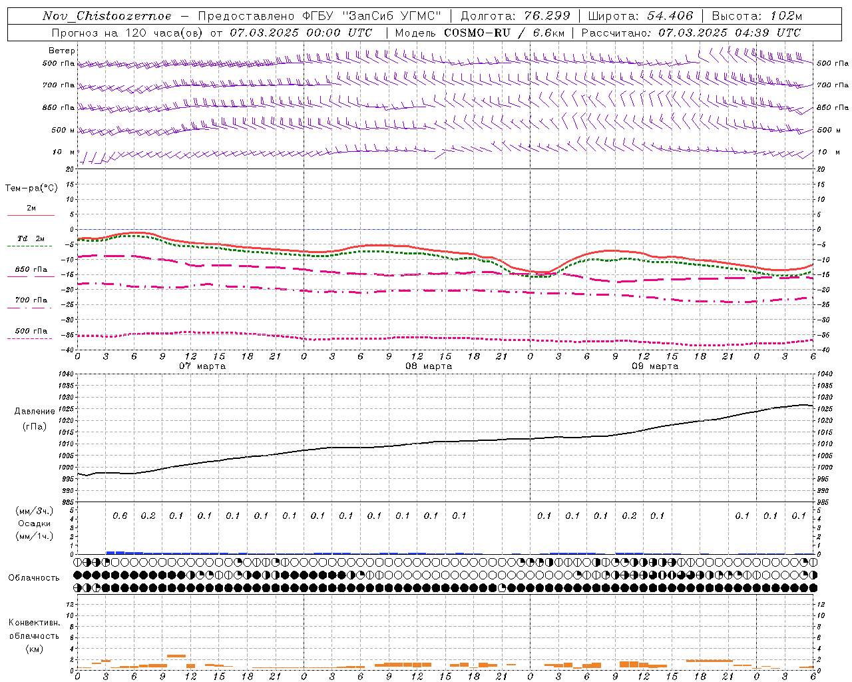
Task: Click the left 500 м wind row label
Action: 63,130
